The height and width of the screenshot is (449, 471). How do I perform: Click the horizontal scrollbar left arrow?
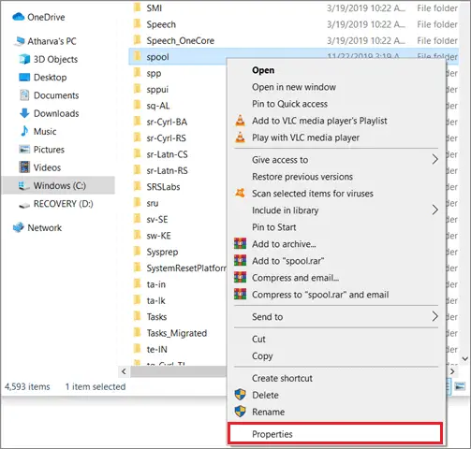pos(124,371)
